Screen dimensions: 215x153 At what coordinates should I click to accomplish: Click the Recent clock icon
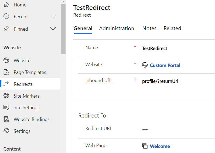pyautogui.click(x=6, y=16)
